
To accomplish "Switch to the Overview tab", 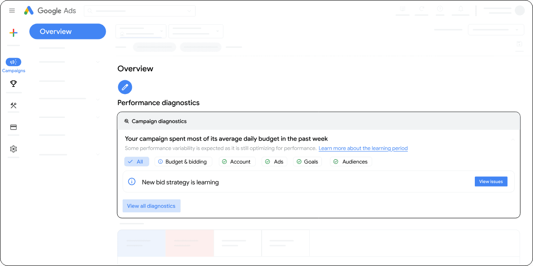I will [68, 31].
